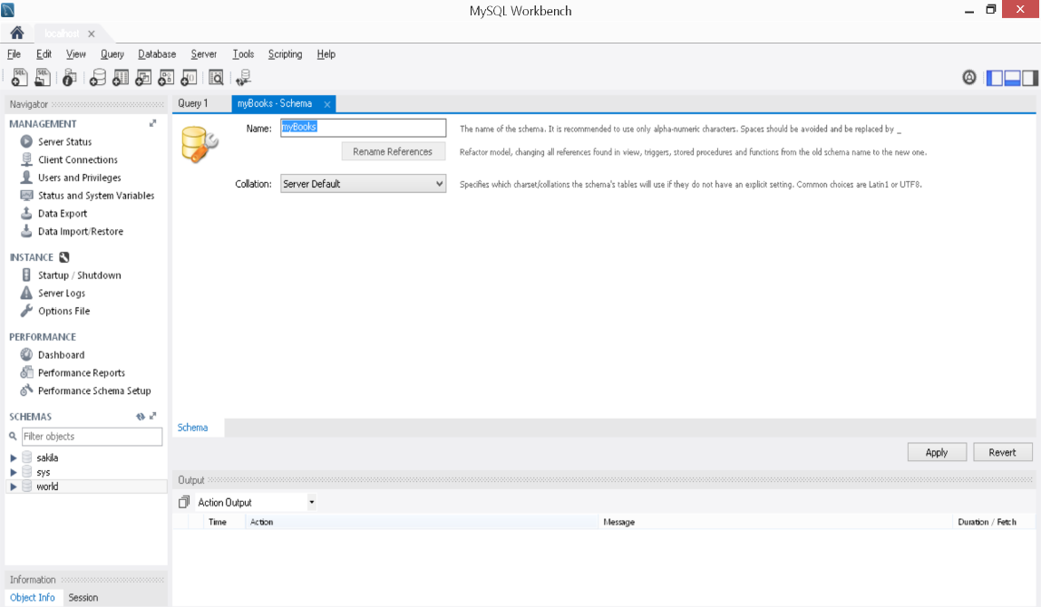Switch to the Query 1 tab
The width and height of the screenshot is (1041, 607).
point(193,103)
